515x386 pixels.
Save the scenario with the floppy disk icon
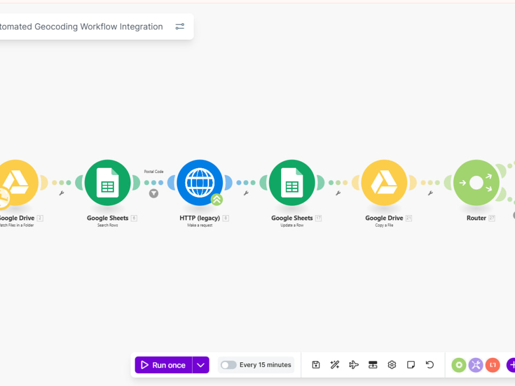click(316, 365)
